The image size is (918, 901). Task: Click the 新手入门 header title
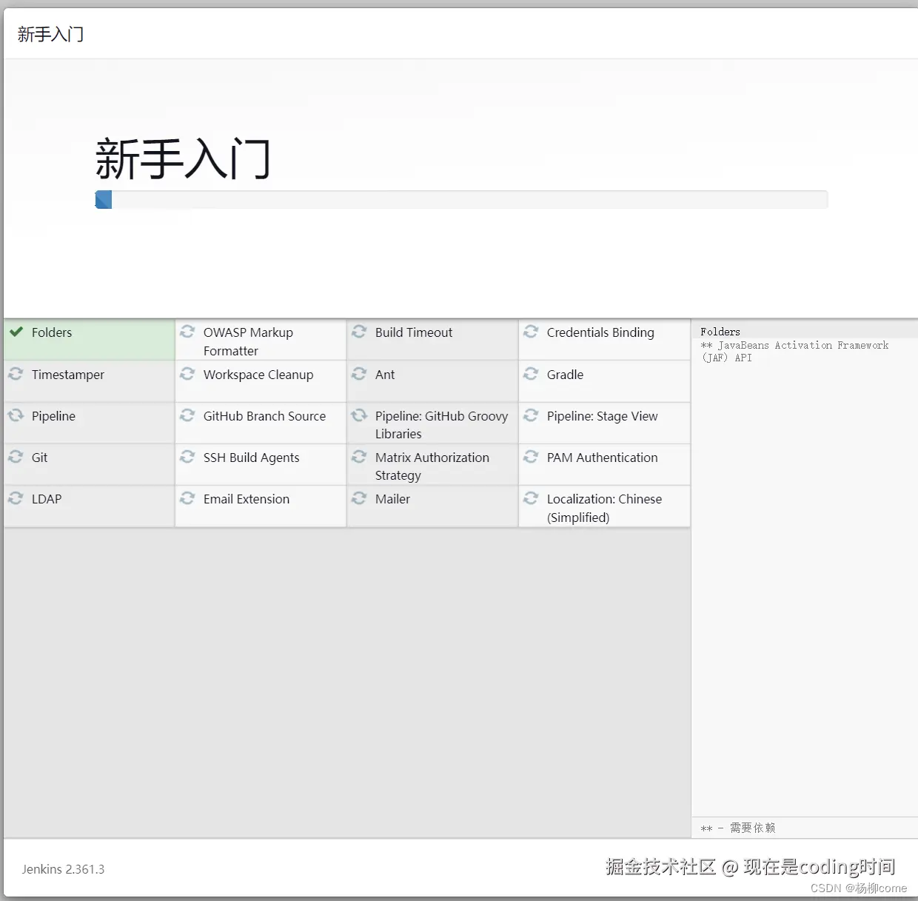[50, 33]
